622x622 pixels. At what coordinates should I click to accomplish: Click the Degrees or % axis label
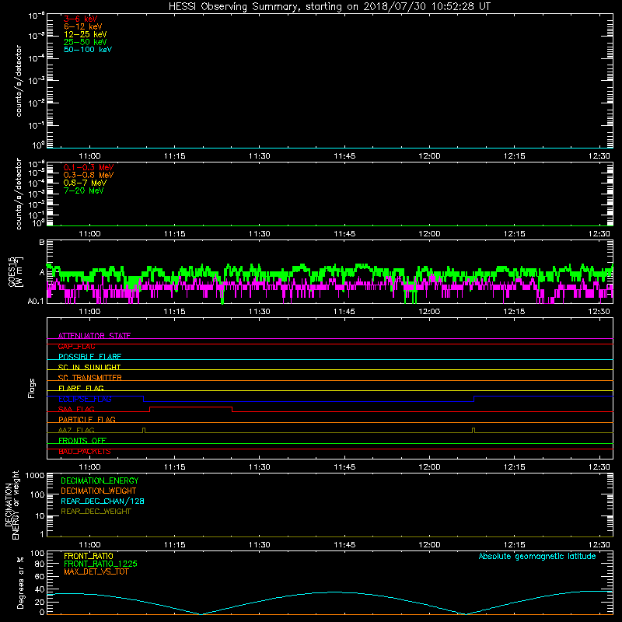tap(20, 582)
